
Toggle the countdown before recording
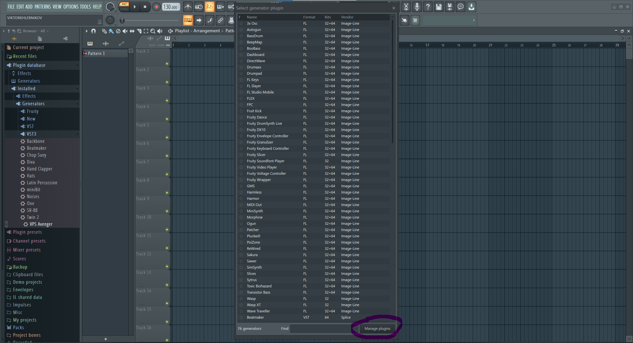210,7
